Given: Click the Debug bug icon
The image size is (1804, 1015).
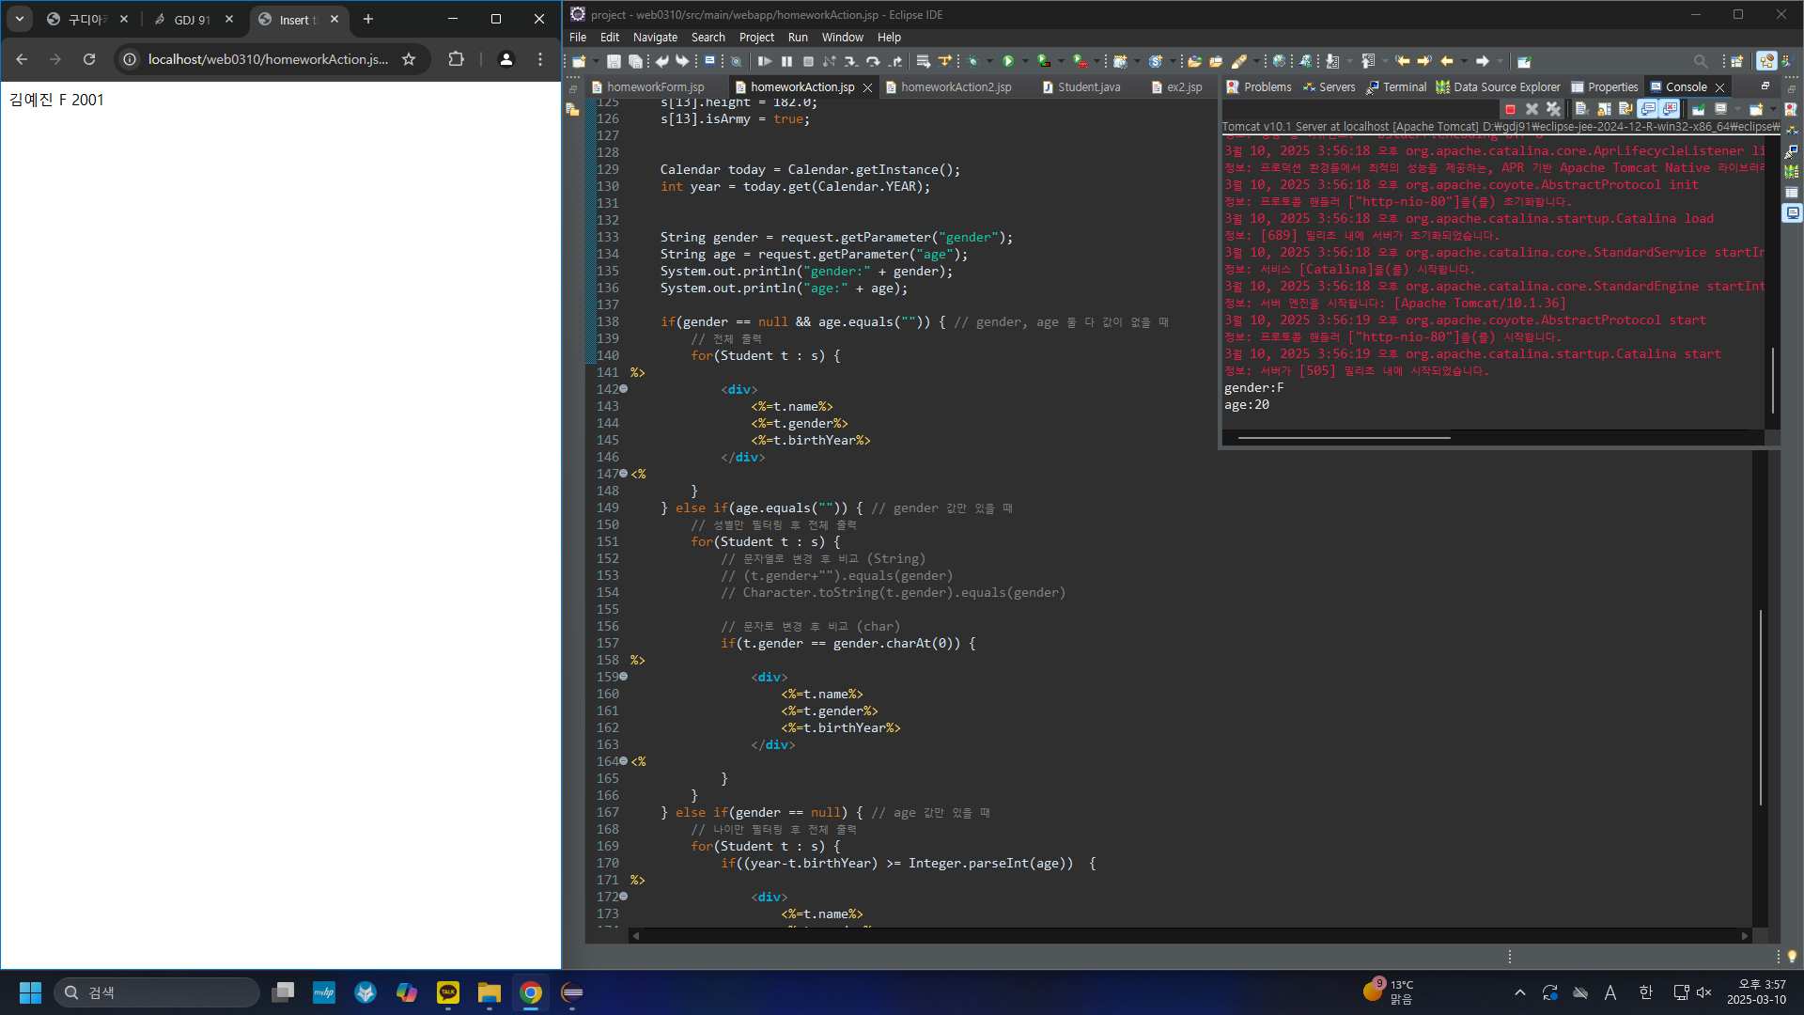Looking at the screenshot, I should (x=973, y=61).
